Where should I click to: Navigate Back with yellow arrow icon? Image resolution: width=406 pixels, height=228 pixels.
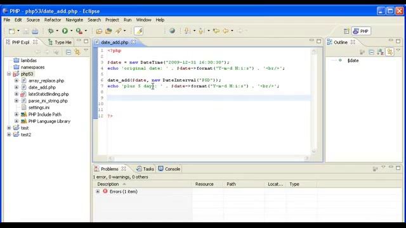(226, 31)
